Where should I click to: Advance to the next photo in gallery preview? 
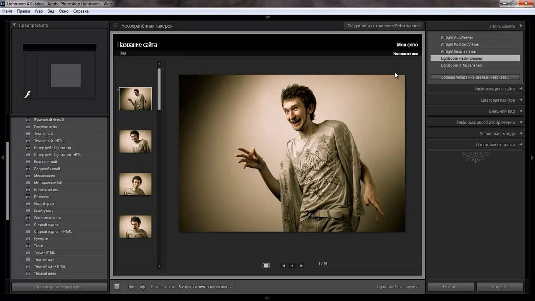301,265
